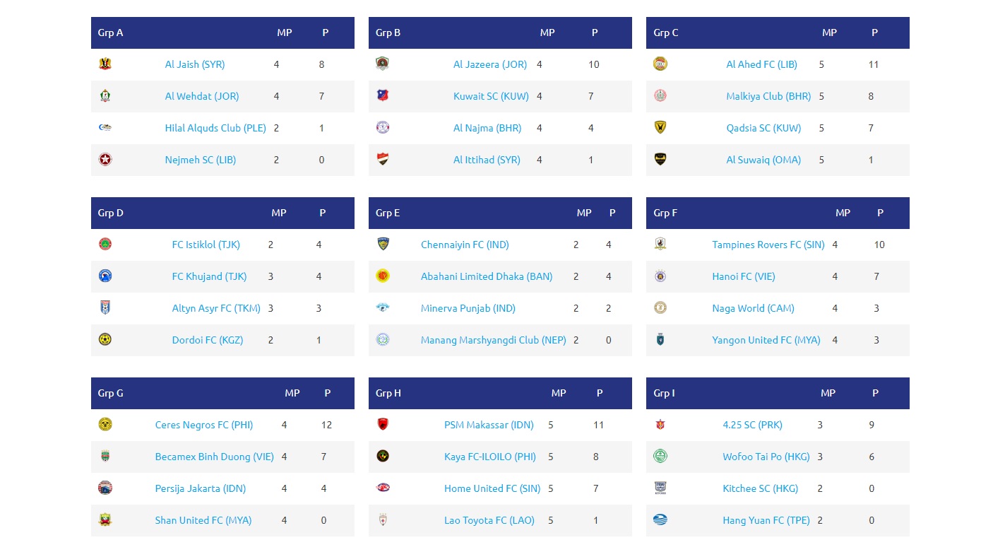Open the Kaya FC-ILOILO (PHI) link
The width and height of the screenshot is (1005, 552).
click(490, 457)
